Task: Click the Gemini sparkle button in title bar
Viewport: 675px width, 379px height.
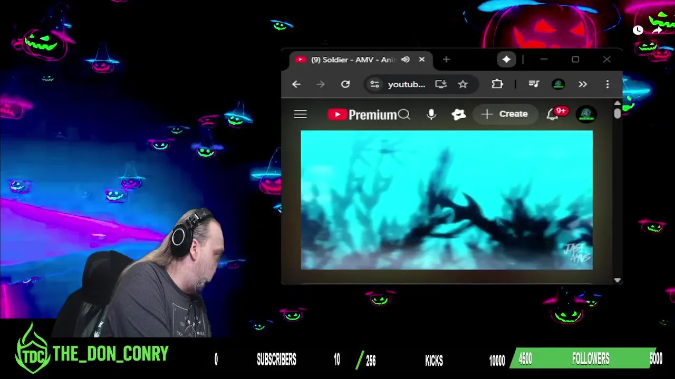Action: tap(506, 59)
